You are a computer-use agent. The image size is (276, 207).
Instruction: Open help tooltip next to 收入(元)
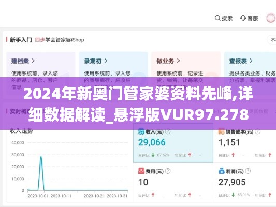(168, 131)
